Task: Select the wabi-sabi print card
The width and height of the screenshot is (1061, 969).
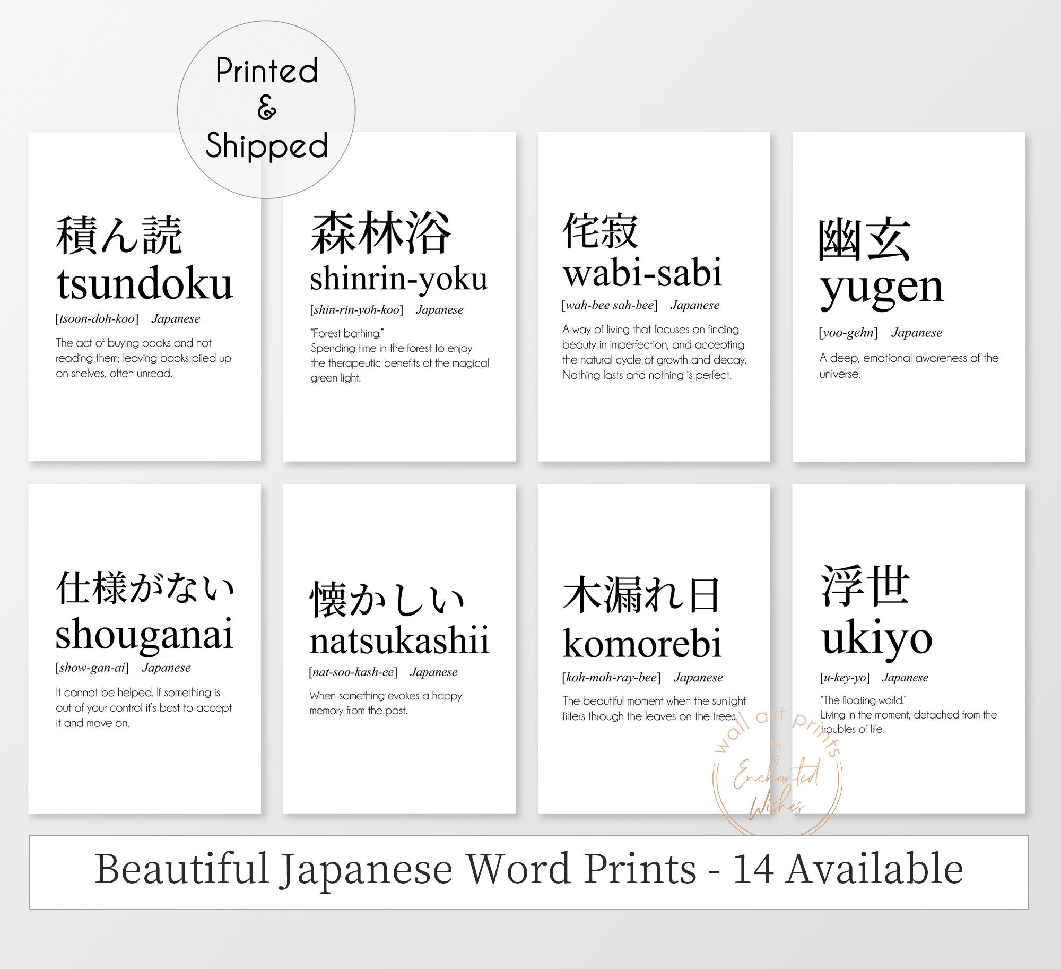Action: [x=654, y=297]
